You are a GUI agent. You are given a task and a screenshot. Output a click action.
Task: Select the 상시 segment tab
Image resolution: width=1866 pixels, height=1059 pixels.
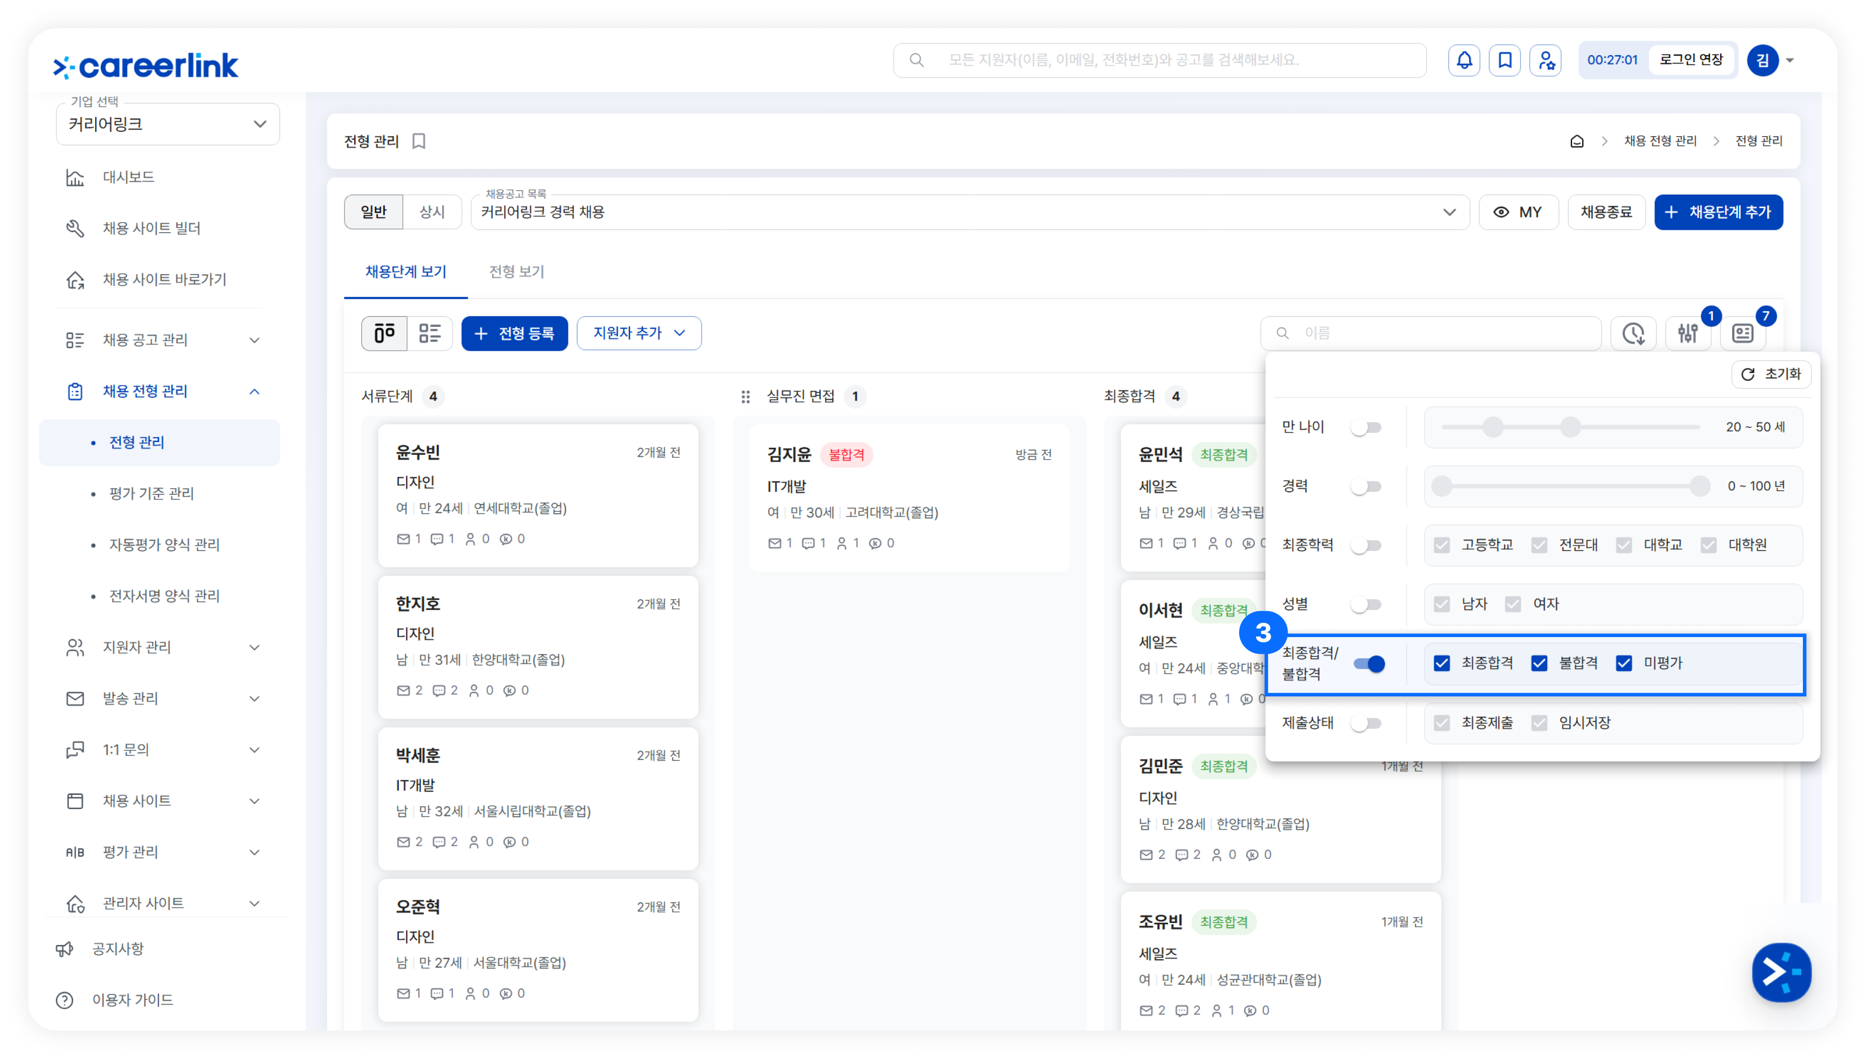(432, 211)
